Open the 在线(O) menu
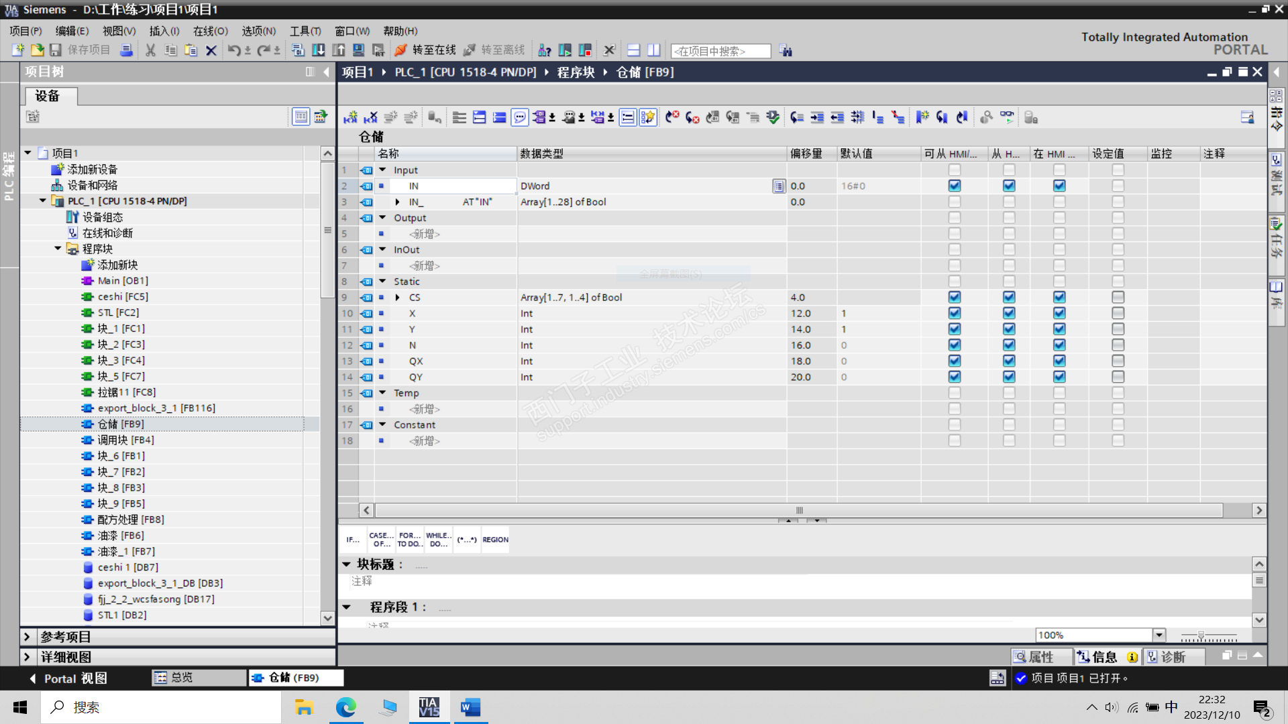The image size is (1288, 724). (210, 31)
